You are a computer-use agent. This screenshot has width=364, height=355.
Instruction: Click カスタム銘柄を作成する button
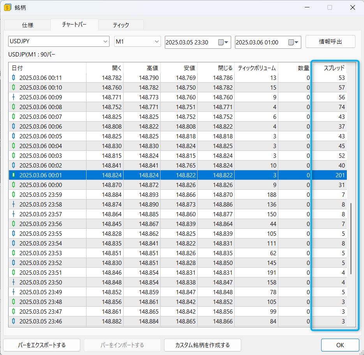point(202,345)
